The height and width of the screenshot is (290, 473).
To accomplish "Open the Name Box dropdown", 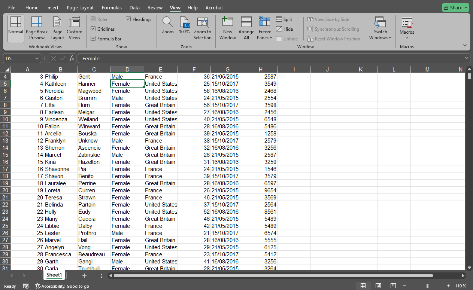I will coord(37,58).
